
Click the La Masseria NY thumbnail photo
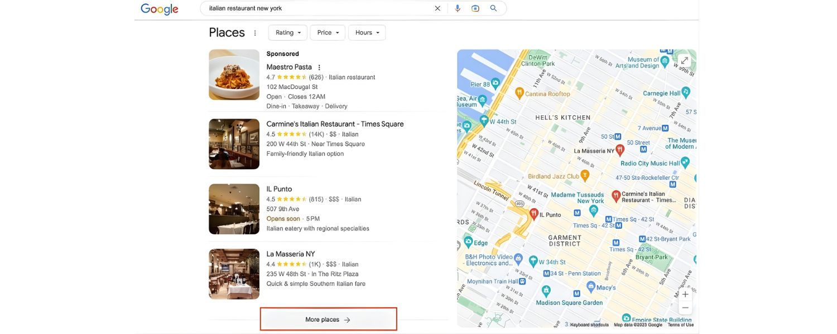[x=234, y=274]
